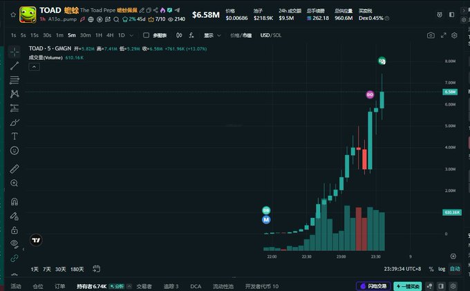The image size is (470, 291).
Task: Toggle stay-in-drawing-mode pencil lock
Action: 15,216
